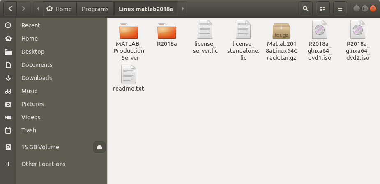This screenshot has height=184, width=380.
Task: Click the Matlab2018aLinux64Crack.tar.gz name label
Action: pyautogui.click(x=281, y=51)
